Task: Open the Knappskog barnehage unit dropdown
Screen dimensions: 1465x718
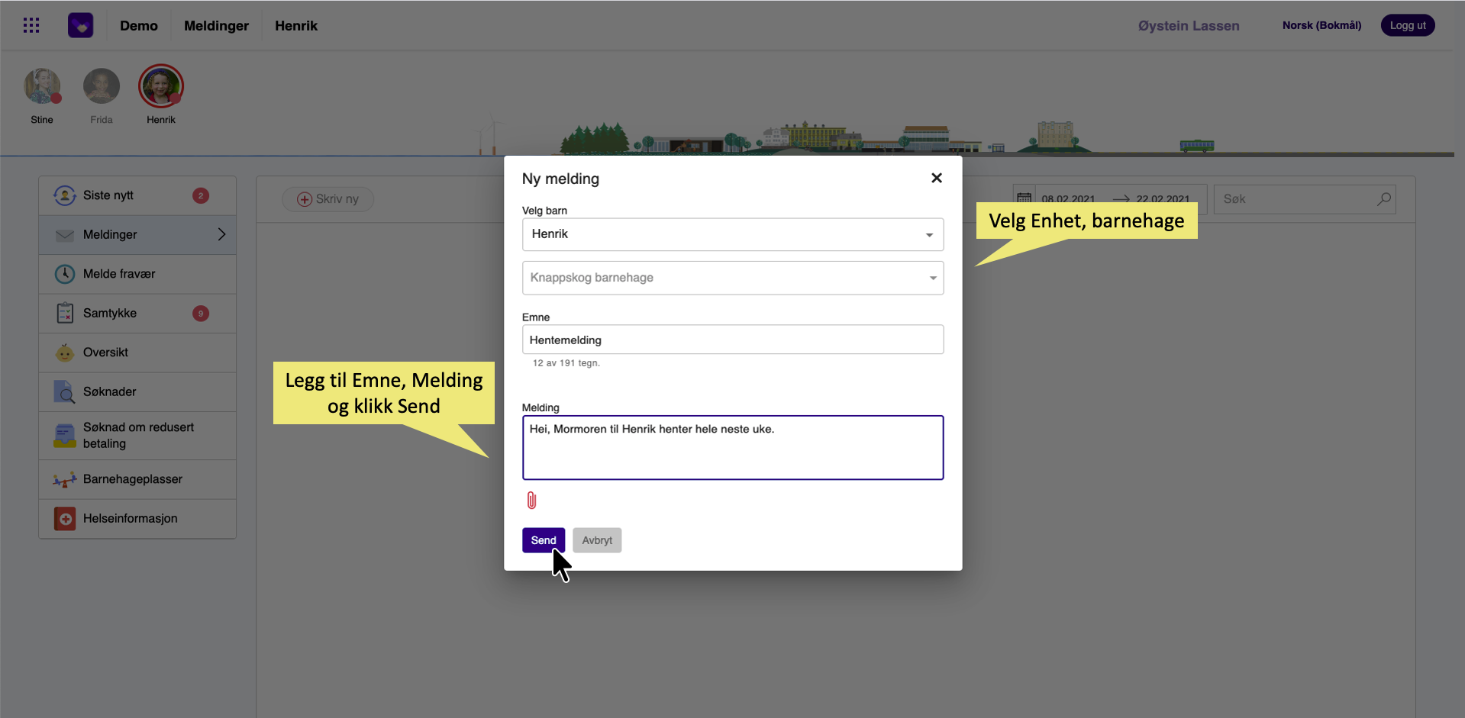Action: (732, 278)
